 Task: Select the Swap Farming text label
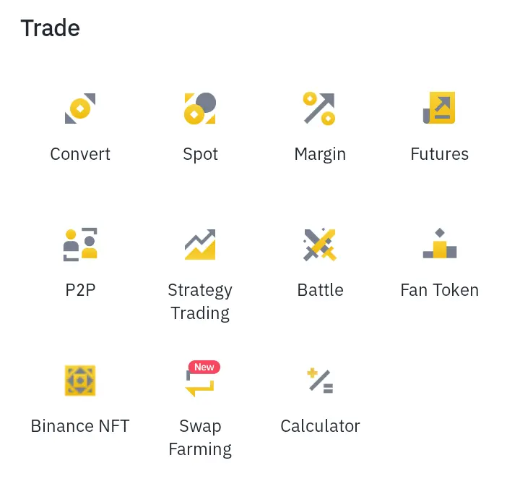[x=200, y=438]
